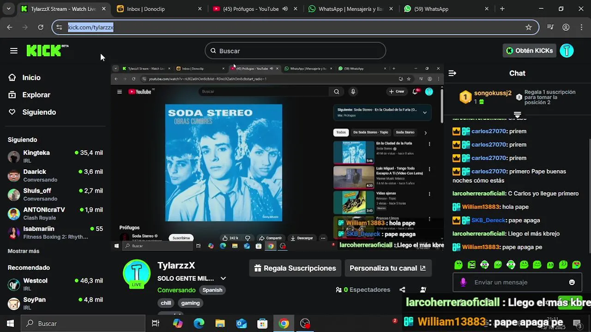The width and height of the screenshot is (591, 332).
Task: Click Regala Suscripciones button
Action: (x=295, y=268)
